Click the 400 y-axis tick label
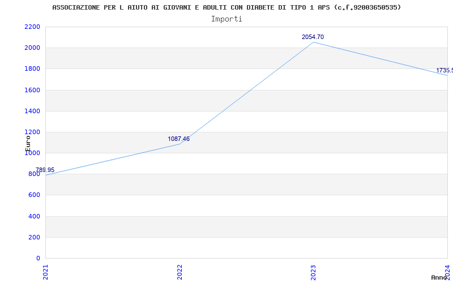This screenshot has width=453, height=283. click(35, 216)
